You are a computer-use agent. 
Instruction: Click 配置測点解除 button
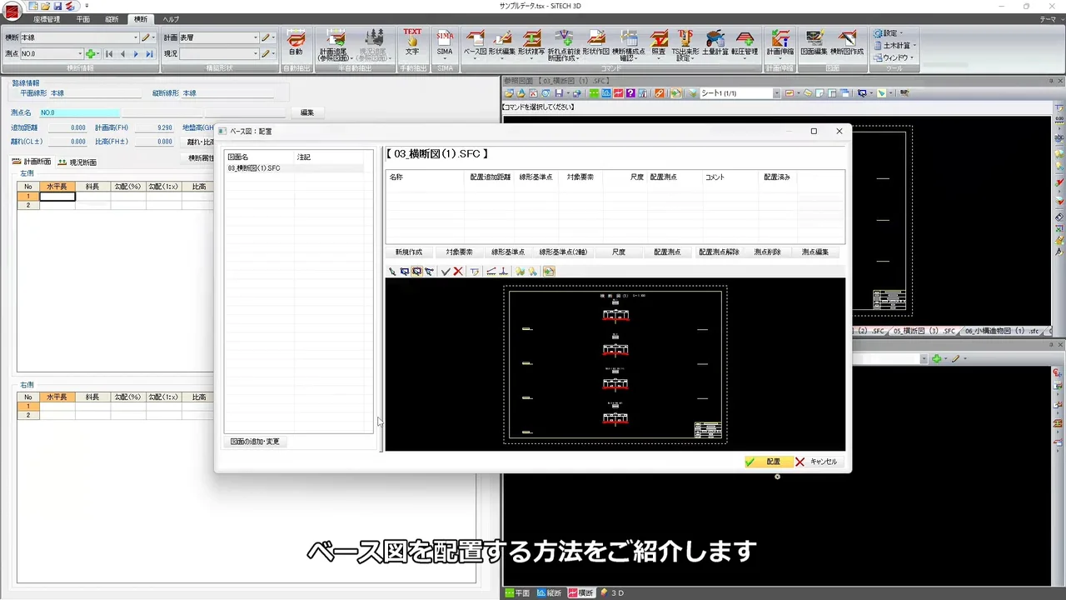(720, 252)
